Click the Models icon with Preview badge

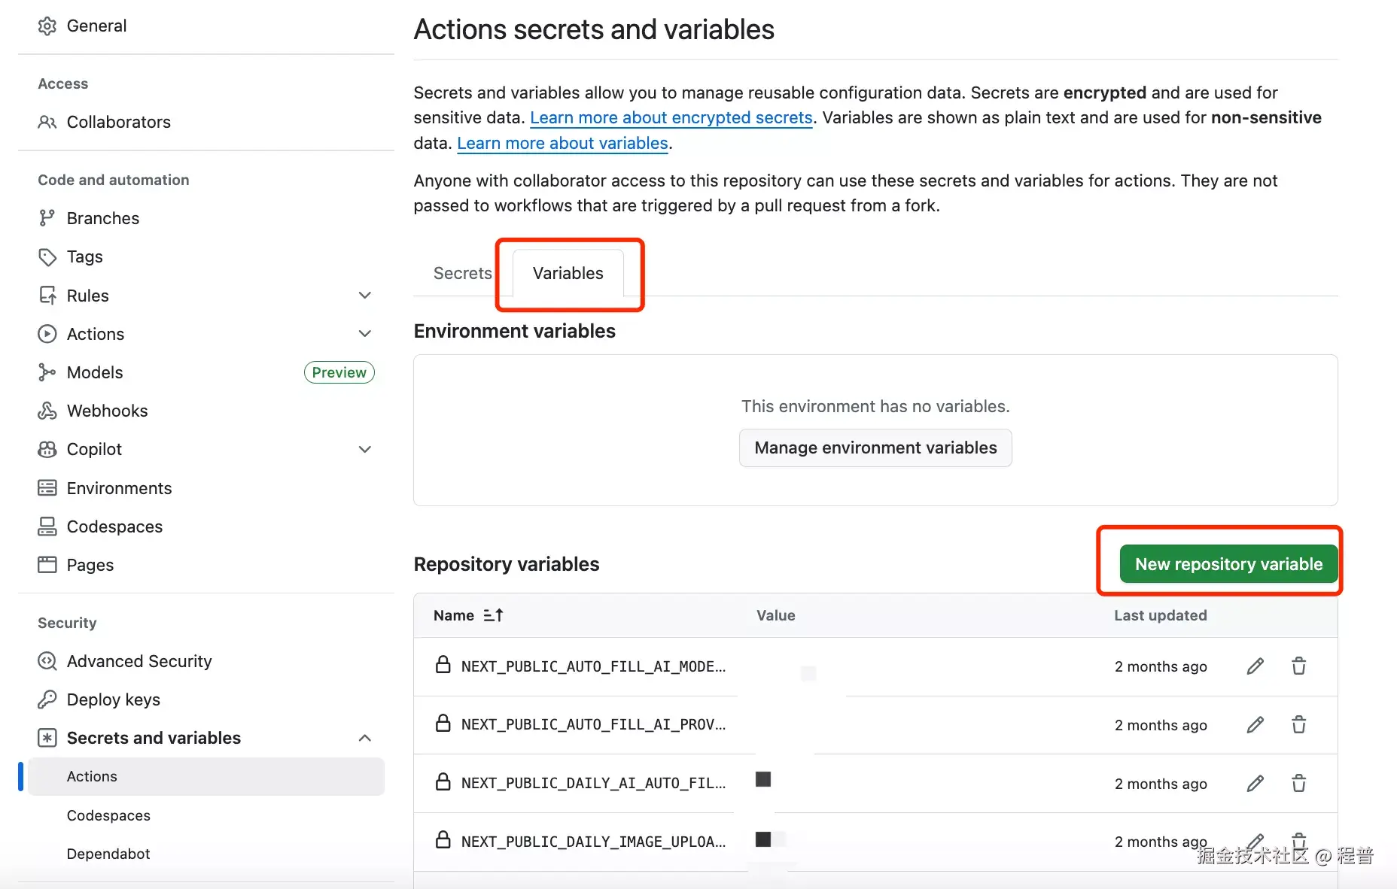47,372
